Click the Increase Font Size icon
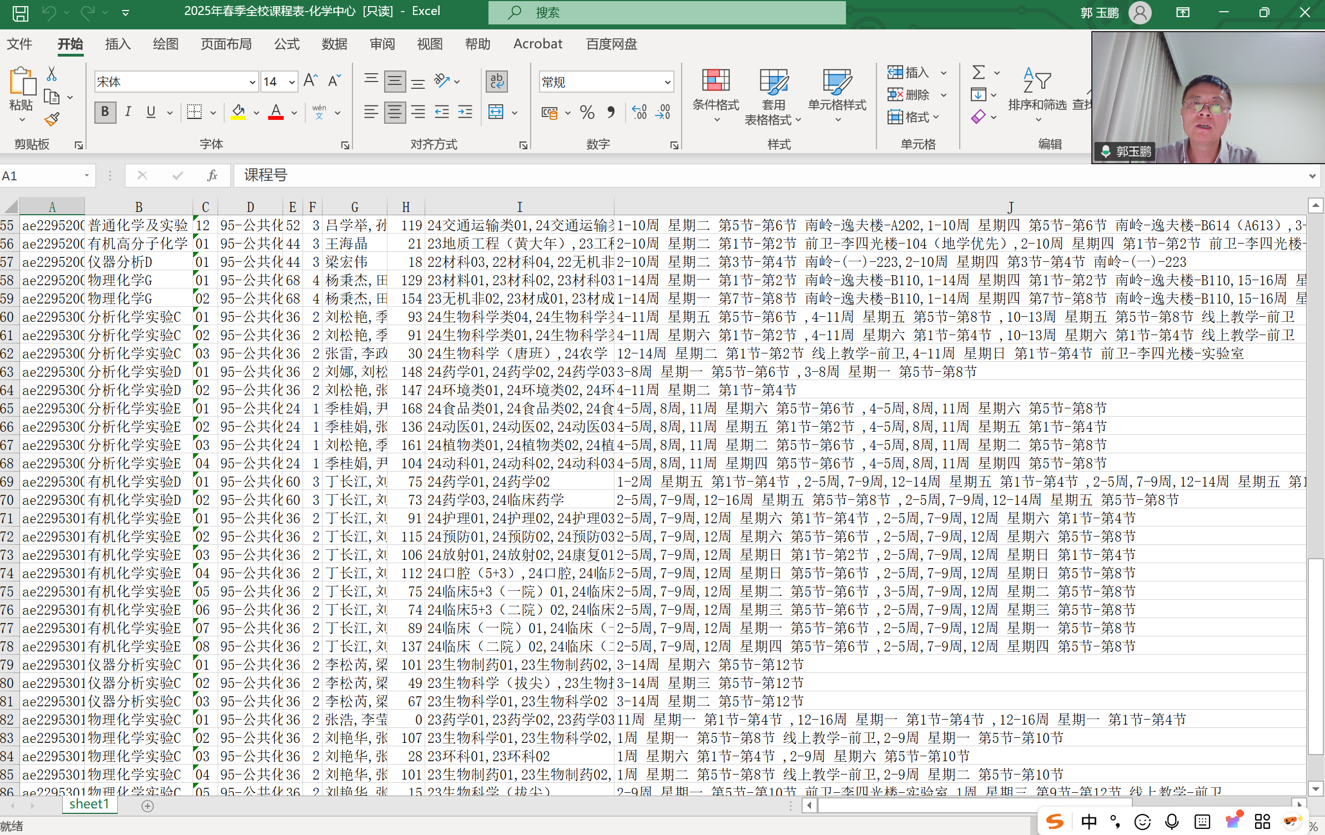 310,82
